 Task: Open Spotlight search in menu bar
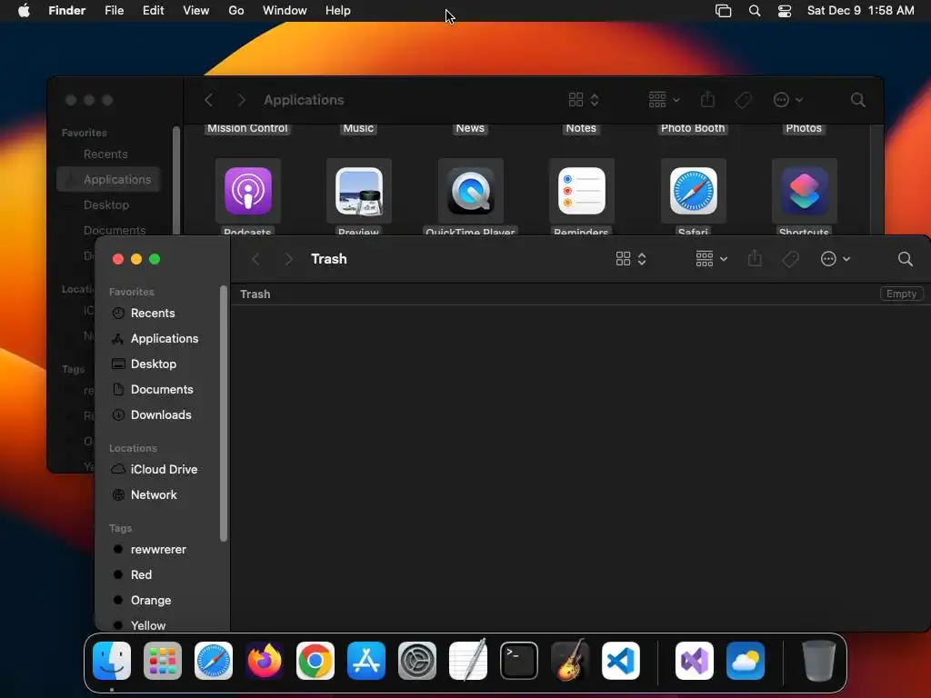click(755, 11)
